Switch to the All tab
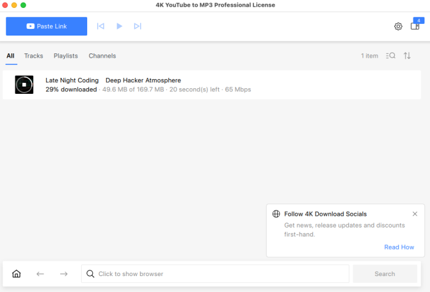The image size is (430, 292). point(10,56)
